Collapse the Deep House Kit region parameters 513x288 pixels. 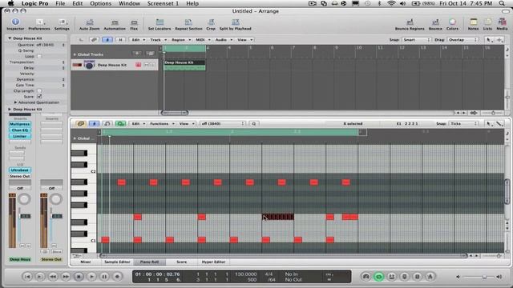point(10,38)
